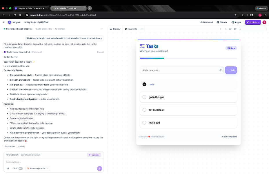This screenshot has height=174, width=269.
Task: Bookmark this page with star icon
Action: pos(235,15)
